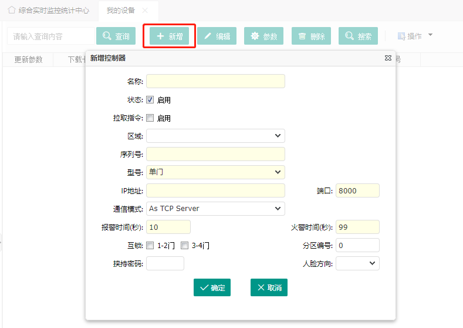Open the 综合实时监控统计中心 home tab
Viewport: 463px width, 328px height.
[x=49, y=11]
